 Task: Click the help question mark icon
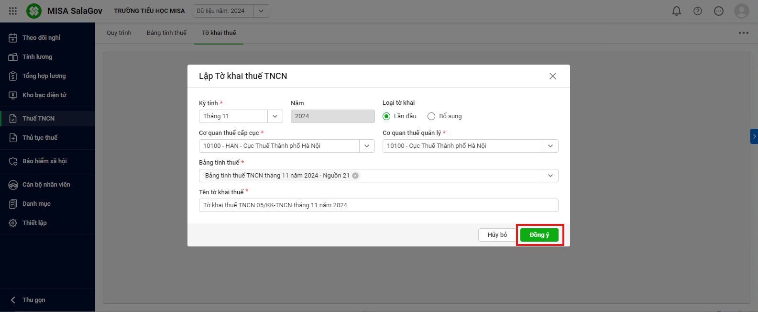coord(698,11)
